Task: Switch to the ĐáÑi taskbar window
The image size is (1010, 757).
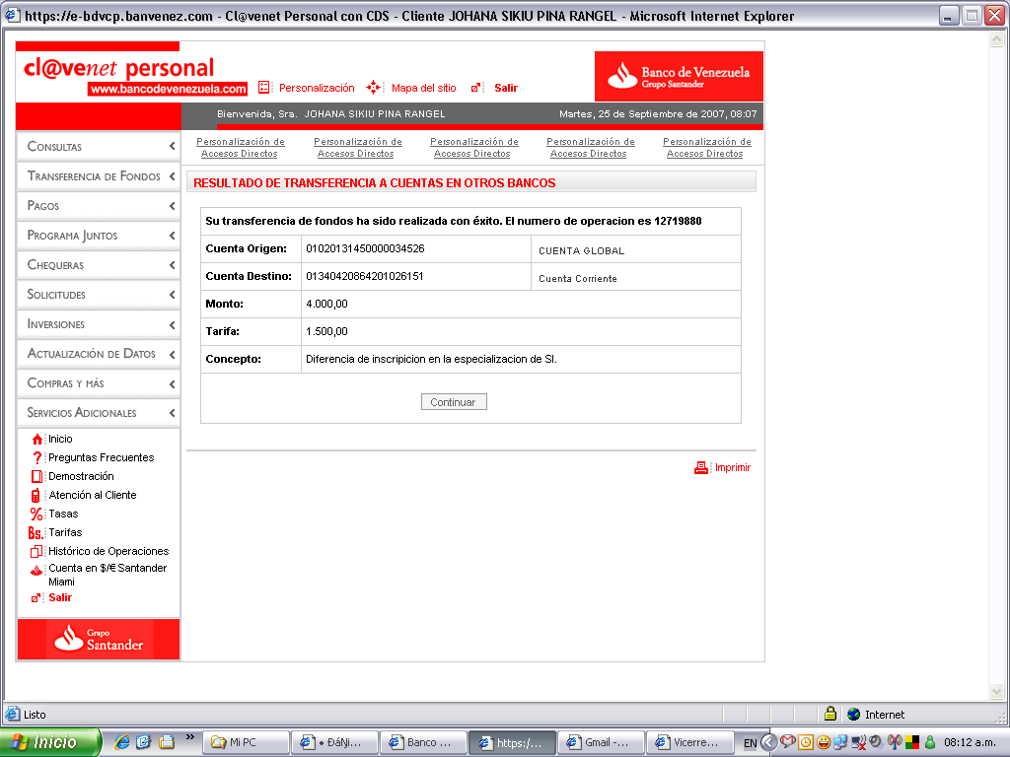Action: tap(334, 742)
